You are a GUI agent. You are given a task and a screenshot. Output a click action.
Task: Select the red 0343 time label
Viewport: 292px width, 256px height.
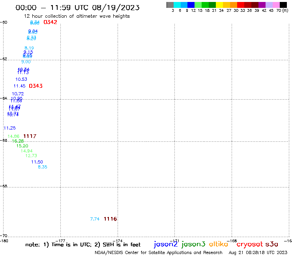[x=36, y=86]
